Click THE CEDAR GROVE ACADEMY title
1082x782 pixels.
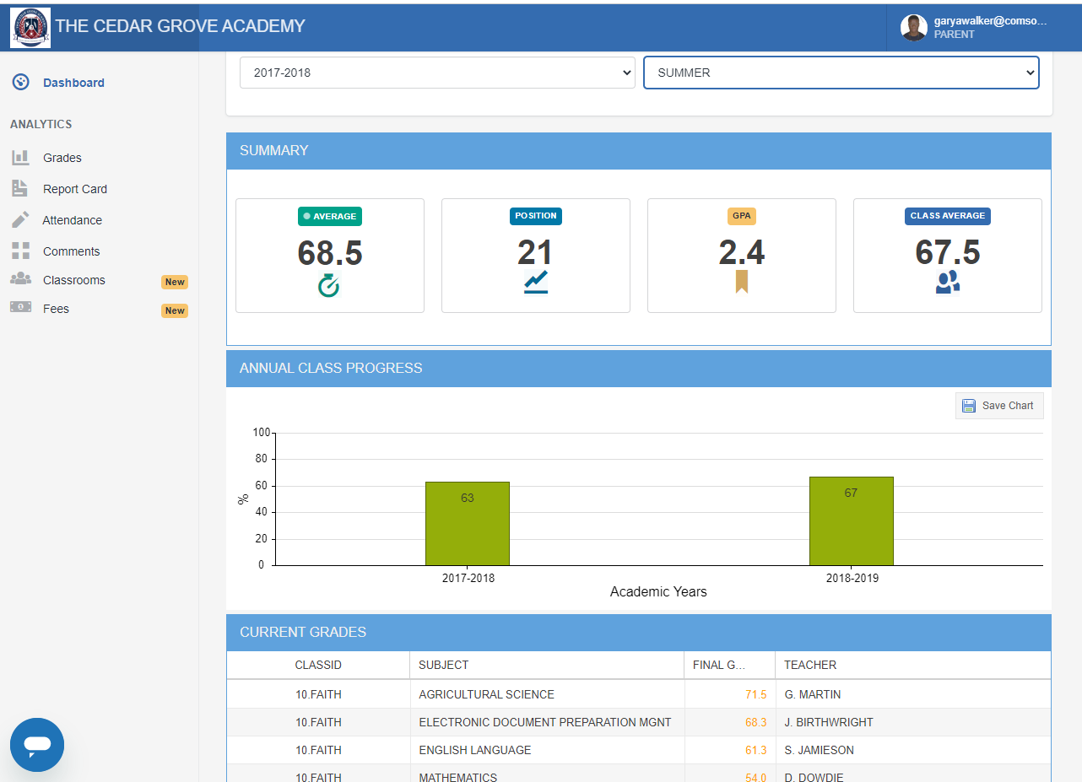(181, 26)
